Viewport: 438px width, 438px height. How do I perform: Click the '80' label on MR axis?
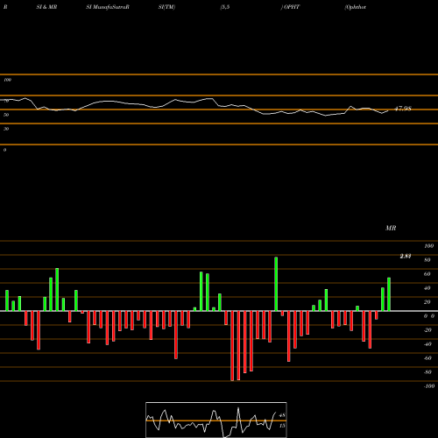427,260
